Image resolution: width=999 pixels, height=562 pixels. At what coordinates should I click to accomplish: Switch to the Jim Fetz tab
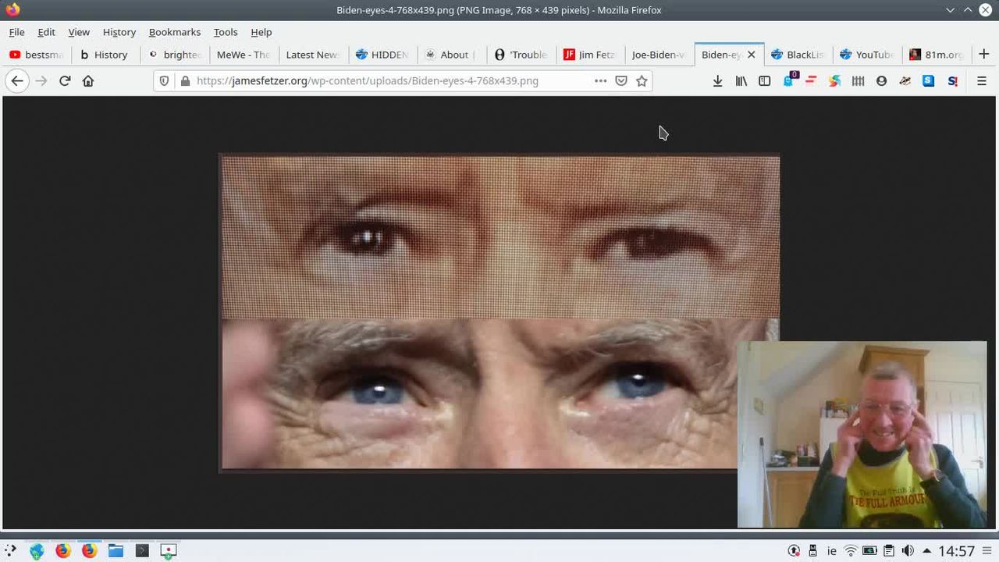coord(589,55)
